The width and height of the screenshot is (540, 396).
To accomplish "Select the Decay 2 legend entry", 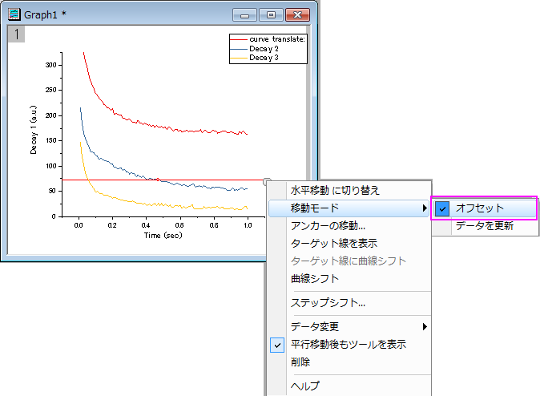I will point(264,49).
